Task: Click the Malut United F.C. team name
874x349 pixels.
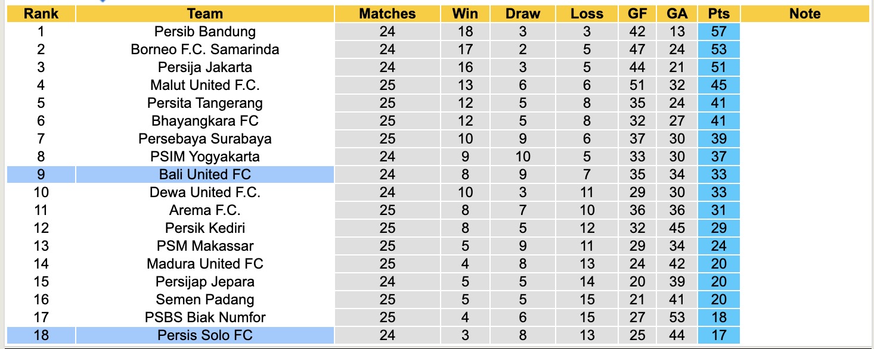Action: 204,85
